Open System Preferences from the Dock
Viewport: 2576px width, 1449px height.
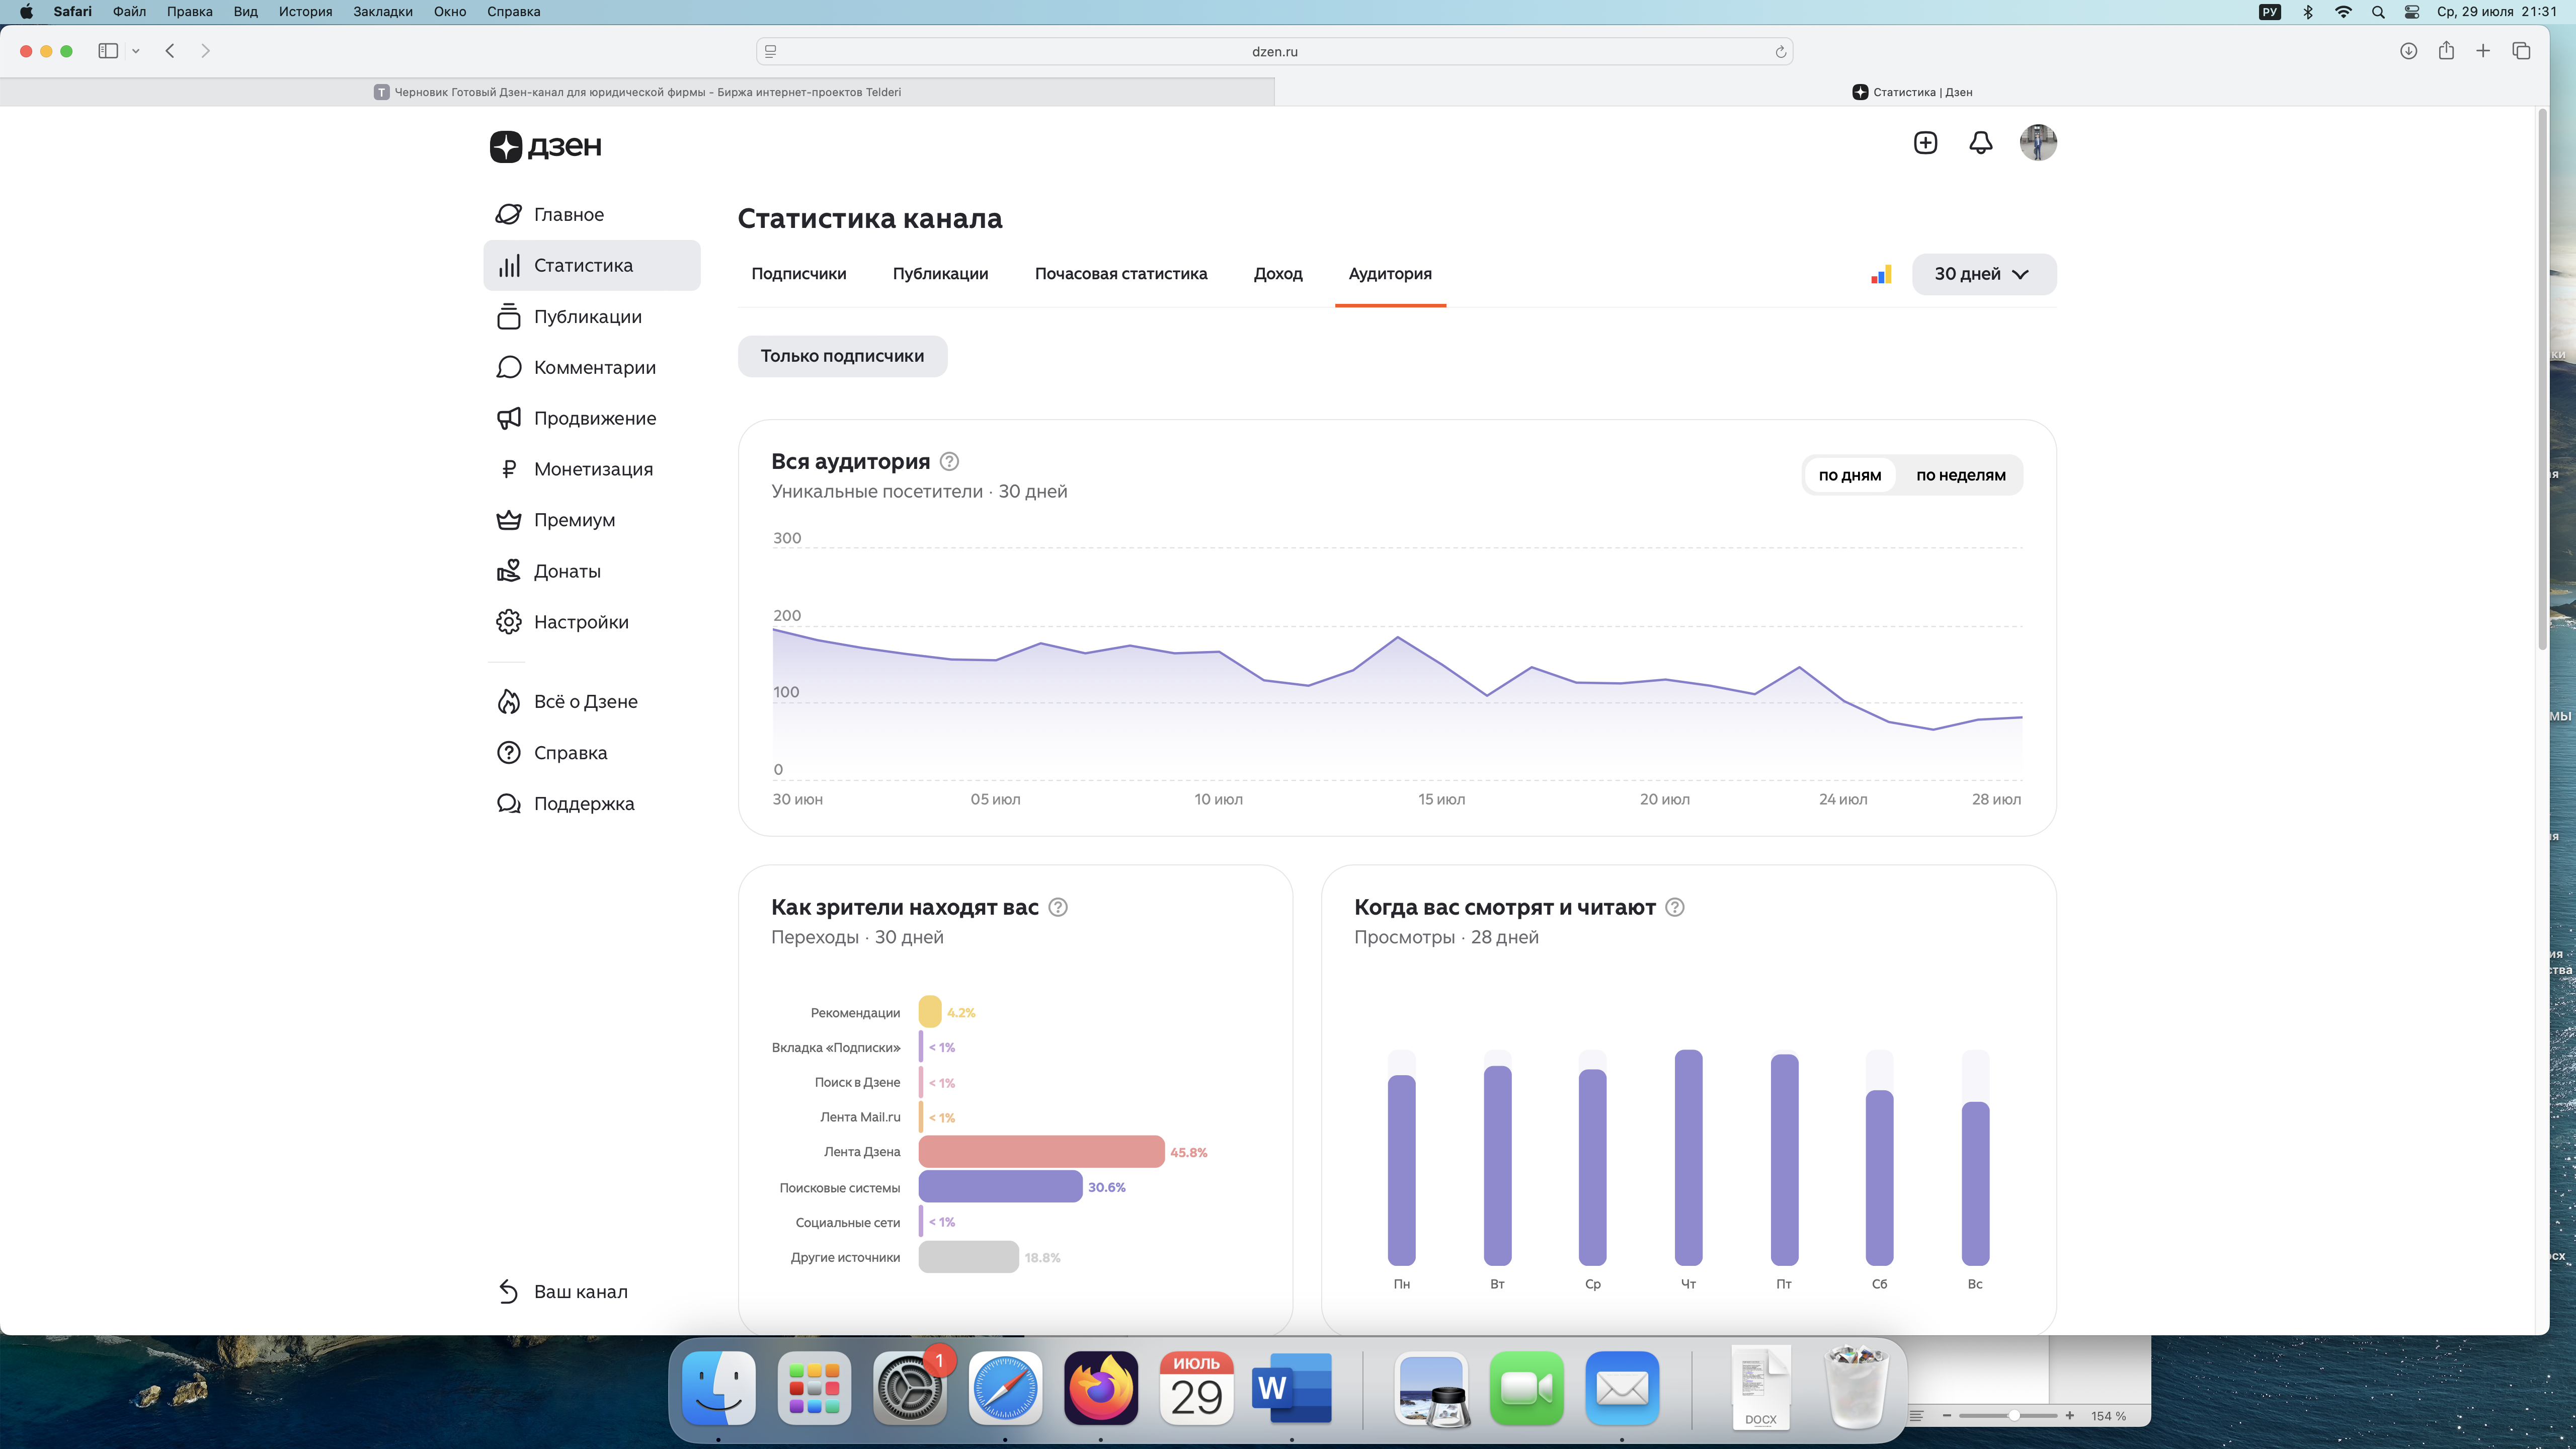coord(910,1388)
